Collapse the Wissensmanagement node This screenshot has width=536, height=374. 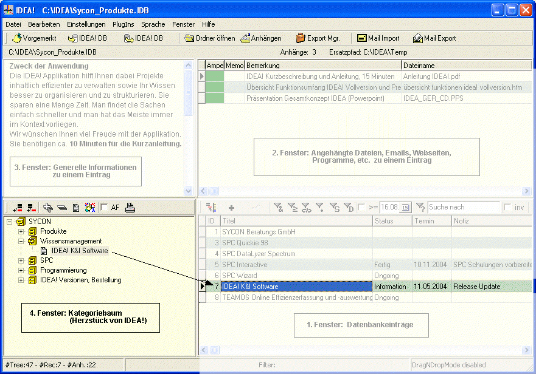coord(21,241)
